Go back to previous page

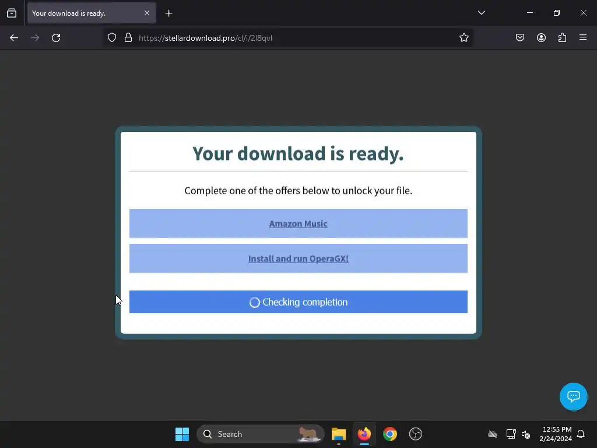[x=14, y=38]
